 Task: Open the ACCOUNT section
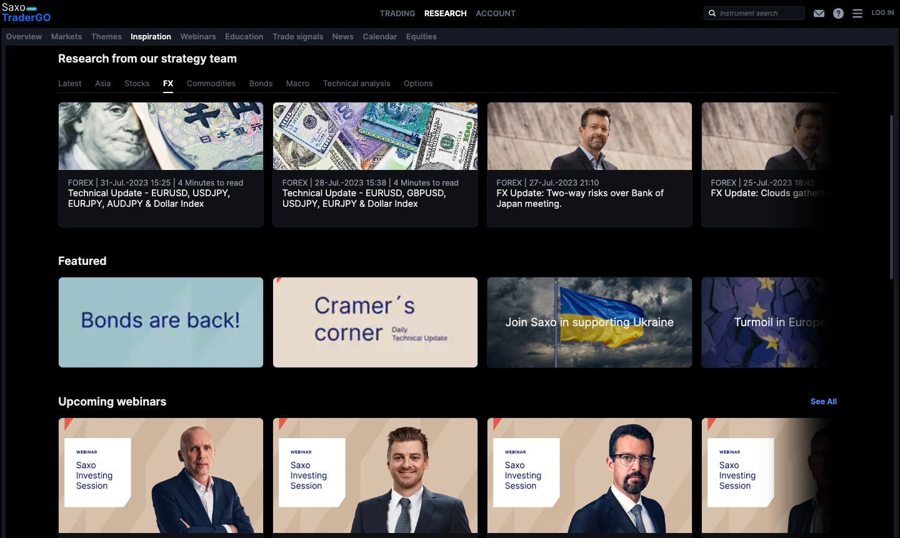pos(496,13)
